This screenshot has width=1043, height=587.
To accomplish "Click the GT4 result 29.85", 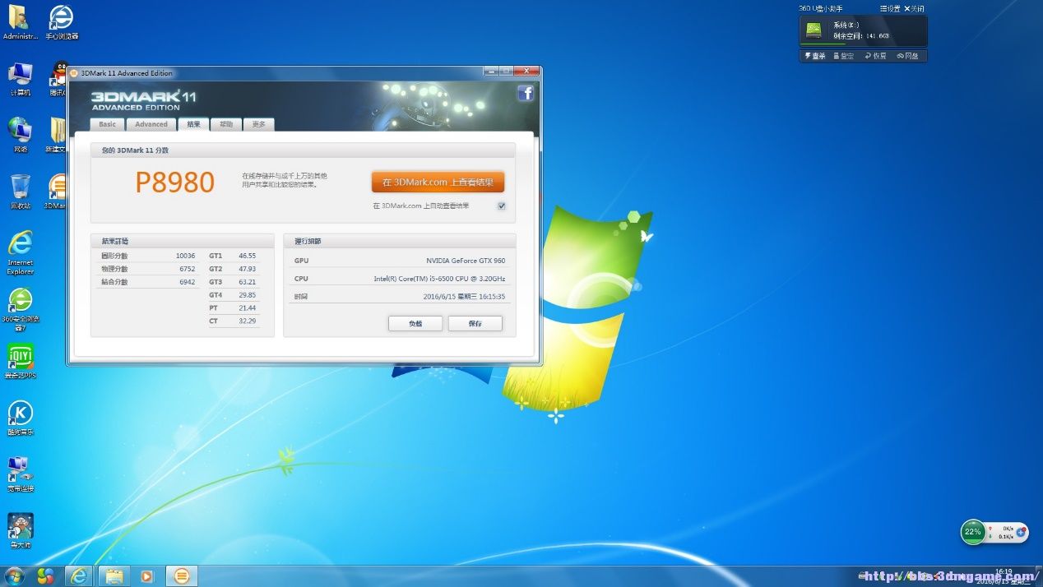I will point(247,294).
